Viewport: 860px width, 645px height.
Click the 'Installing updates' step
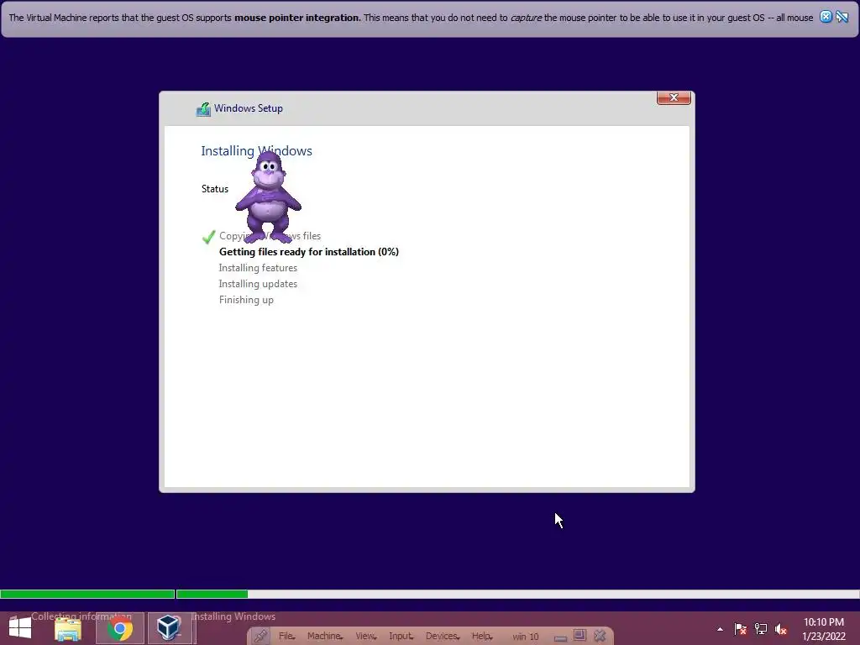[x=258, y=284]
